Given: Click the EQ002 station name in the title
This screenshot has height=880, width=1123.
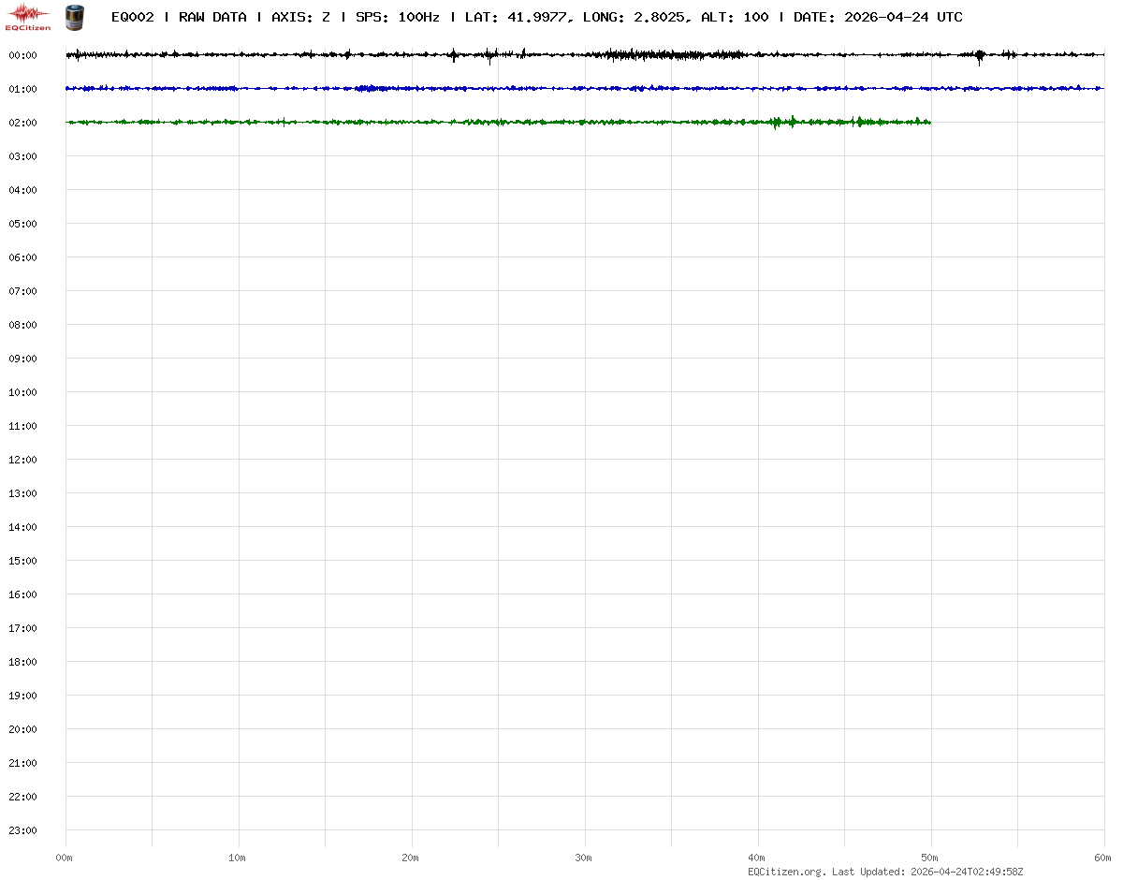Looking at the screenshot, I should click(x=132, y=17).
